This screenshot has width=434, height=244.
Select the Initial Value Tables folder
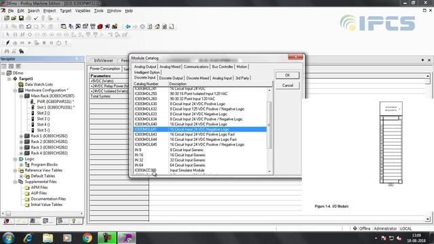pos(47,205)
